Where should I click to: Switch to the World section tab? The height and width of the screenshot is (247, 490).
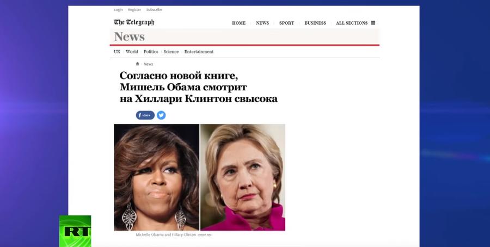(132, 52)
